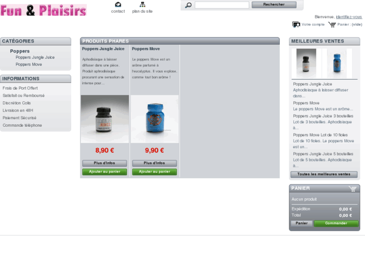Click the Panier button in cart block
Image resolution: width=365 pixels, height=273 pixels.
(x=302, y=223)
